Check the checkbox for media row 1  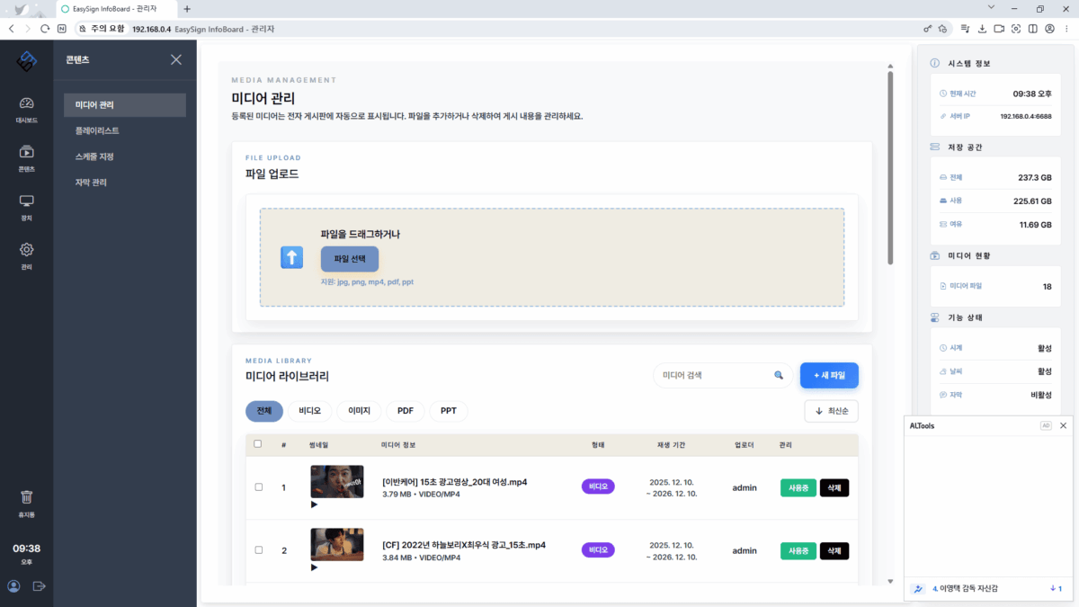258,487
